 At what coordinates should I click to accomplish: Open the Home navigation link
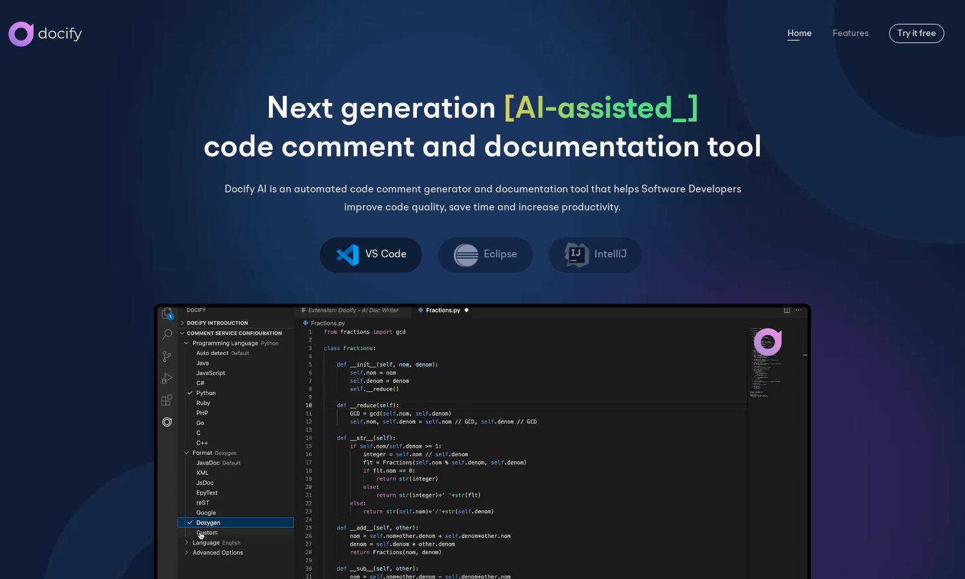[x=799, y=33]
